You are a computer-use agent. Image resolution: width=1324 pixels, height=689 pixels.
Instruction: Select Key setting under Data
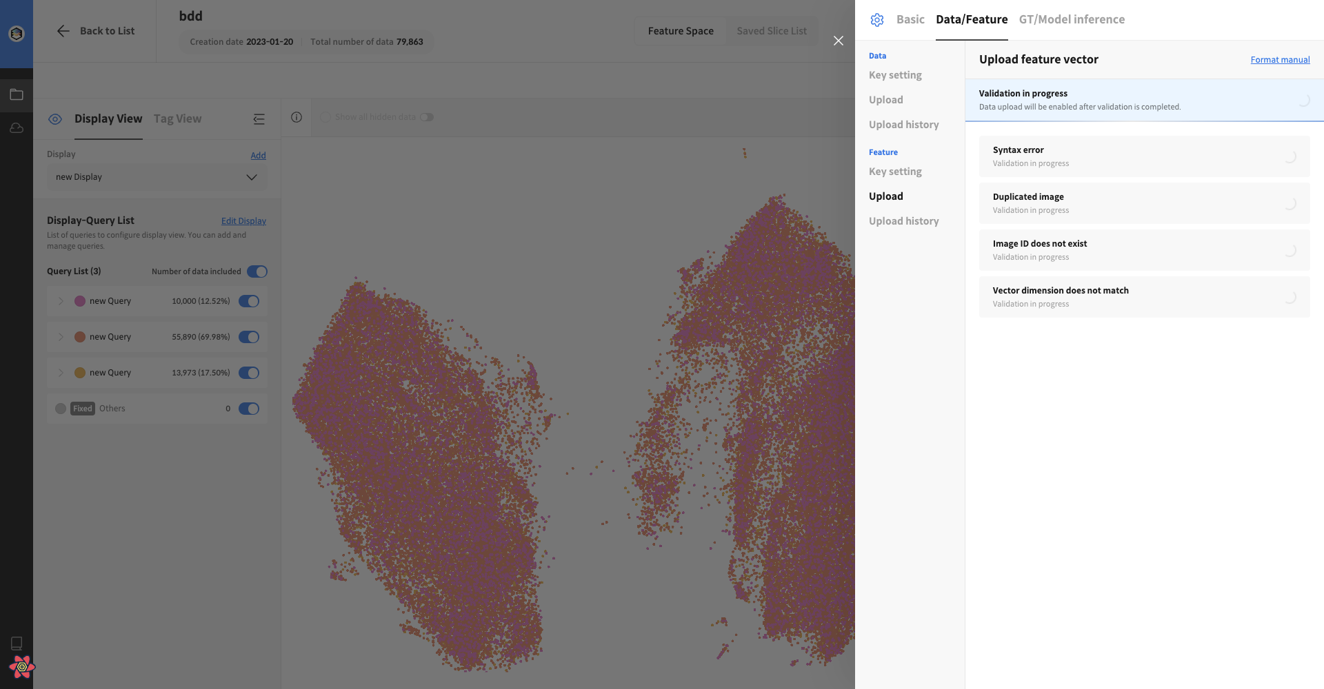coord(895,75)
